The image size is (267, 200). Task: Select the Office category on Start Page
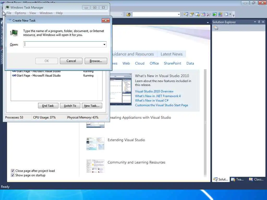pyautogui.click(x=154, y=63)
